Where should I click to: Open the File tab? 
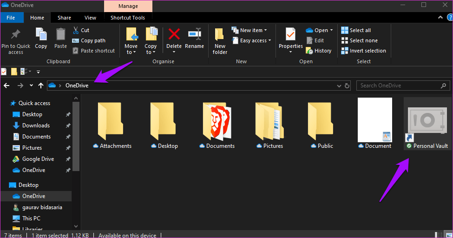[x=11, y=18]
